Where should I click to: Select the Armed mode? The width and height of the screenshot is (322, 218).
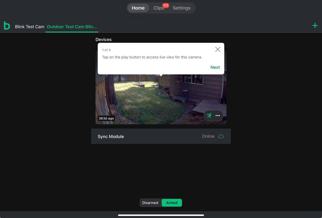pos(172,203)
